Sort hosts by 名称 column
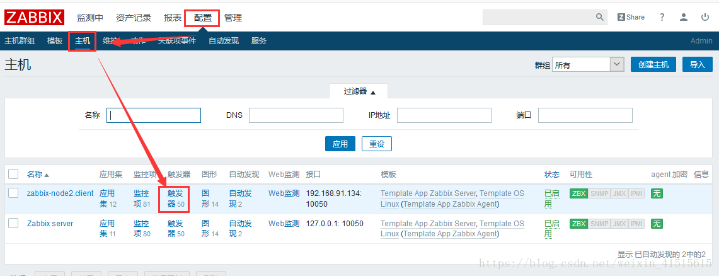 (38, 174)
